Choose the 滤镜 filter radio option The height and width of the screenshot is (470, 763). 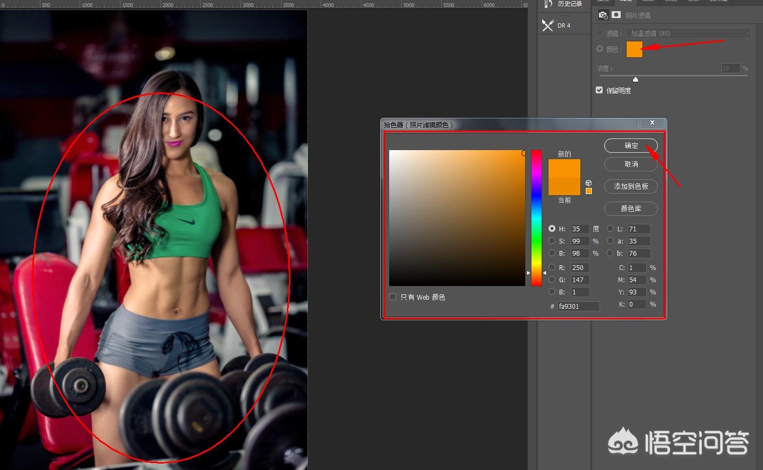[x=600, y=33]
